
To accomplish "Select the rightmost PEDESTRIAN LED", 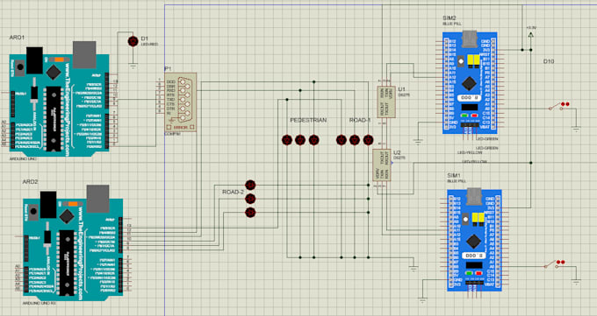I will (313, 140).
